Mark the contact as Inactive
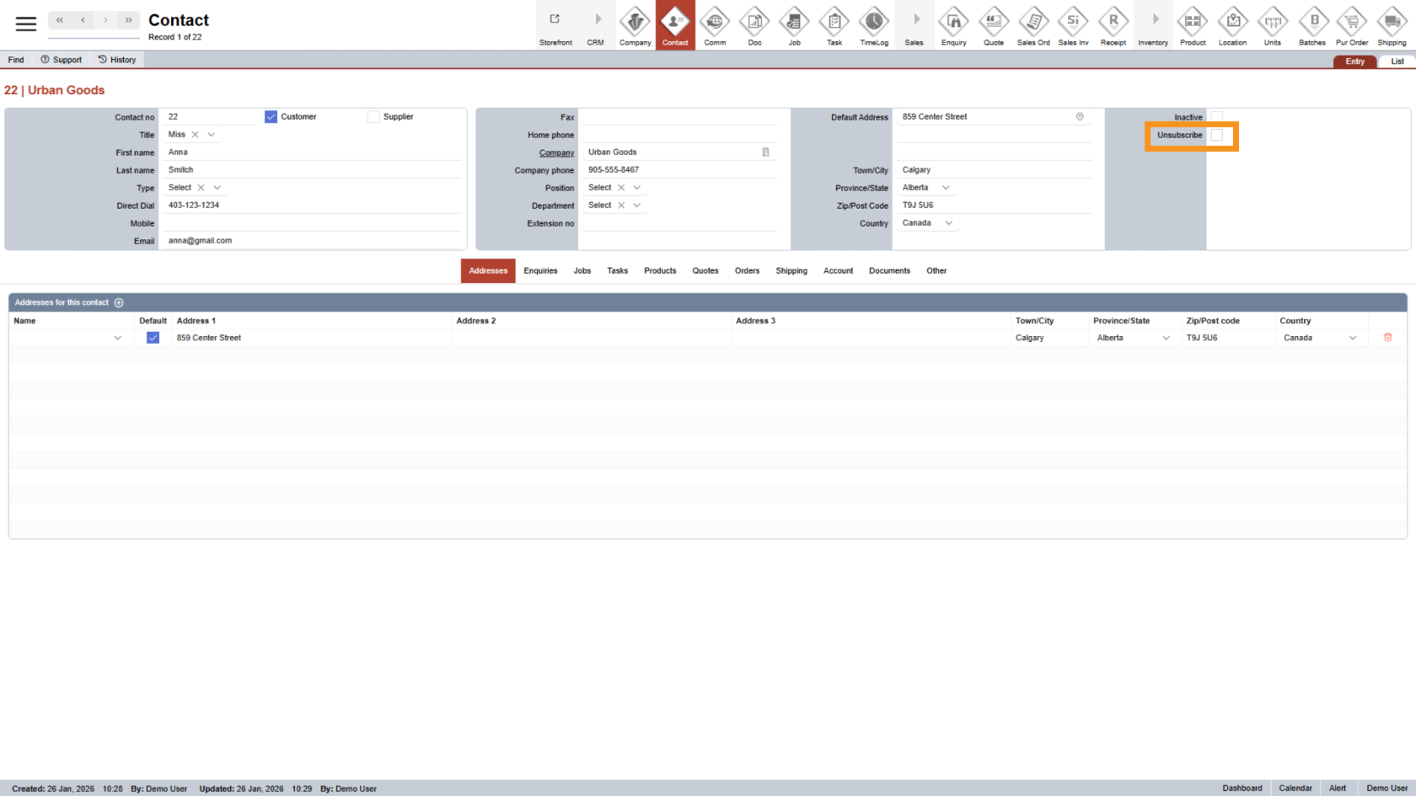 [1216, 117]
